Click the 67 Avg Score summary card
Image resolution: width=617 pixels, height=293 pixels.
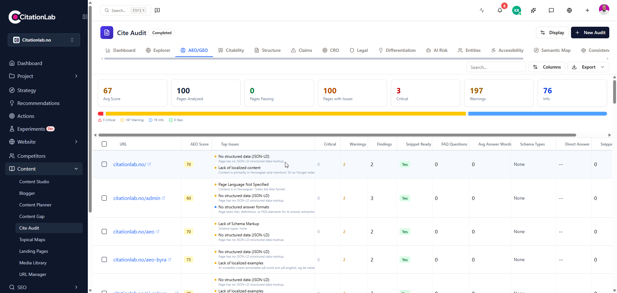pyautogui.click(x=133, y=93)
